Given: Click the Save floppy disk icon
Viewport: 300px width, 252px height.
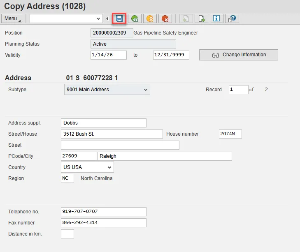Looking at the screenshot, I should point(119,18).
